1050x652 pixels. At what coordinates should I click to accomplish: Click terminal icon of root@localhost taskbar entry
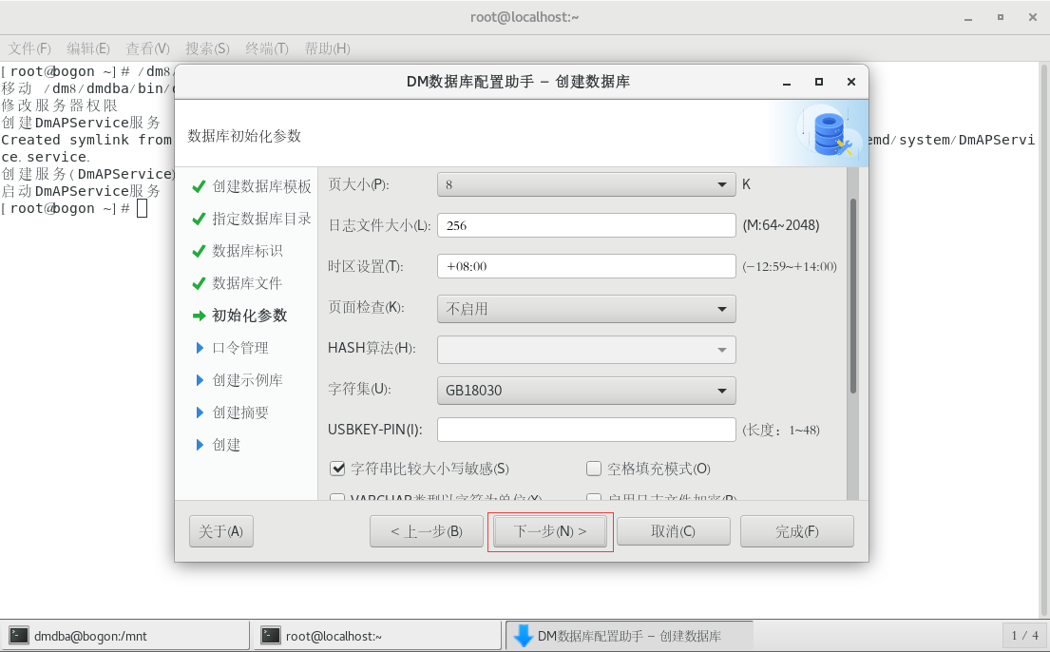(x=271, y=635)
